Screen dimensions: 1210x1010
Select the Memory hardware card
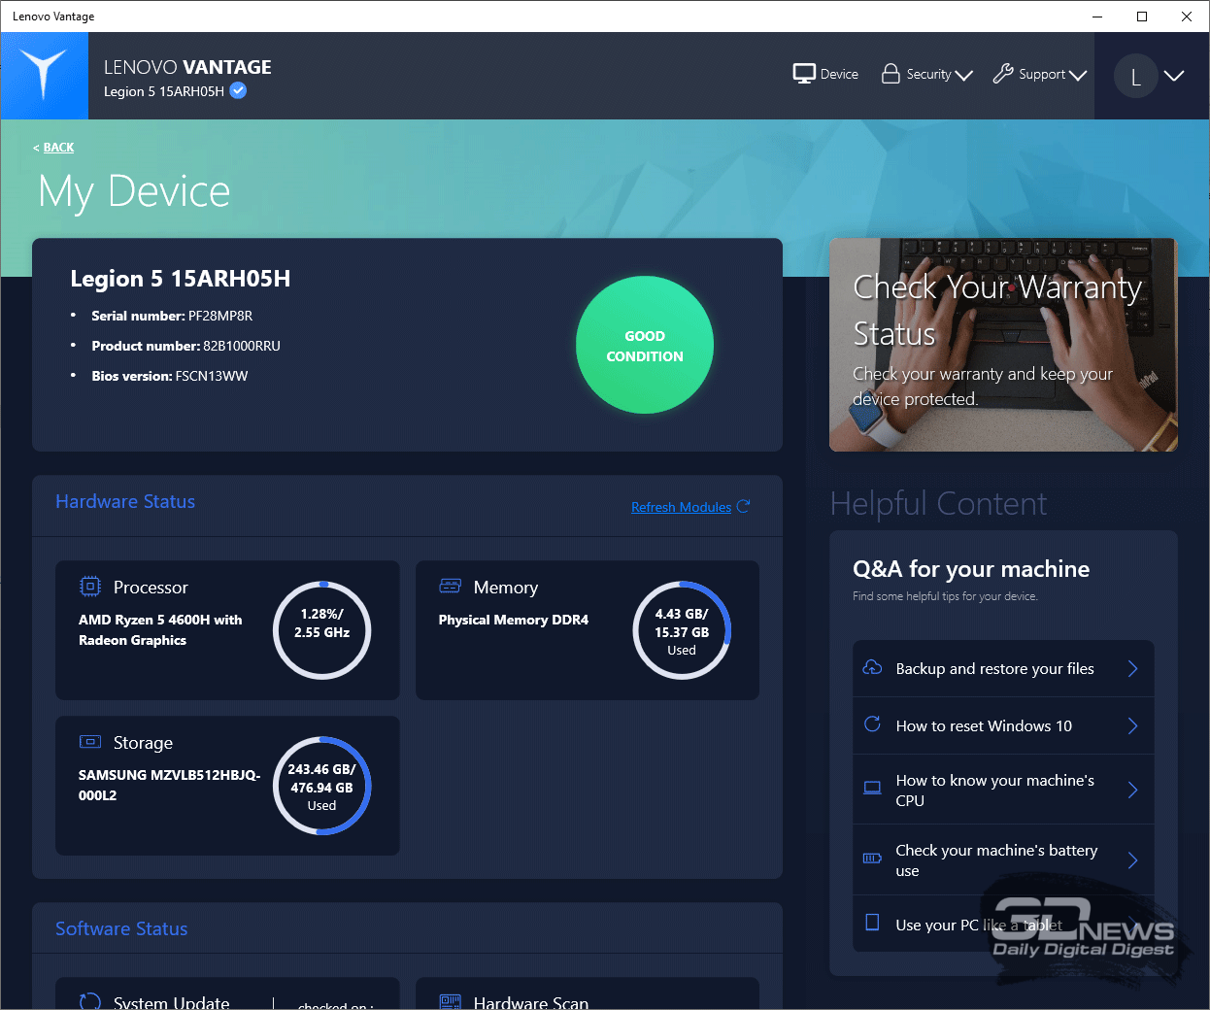(x=588, y=630)
